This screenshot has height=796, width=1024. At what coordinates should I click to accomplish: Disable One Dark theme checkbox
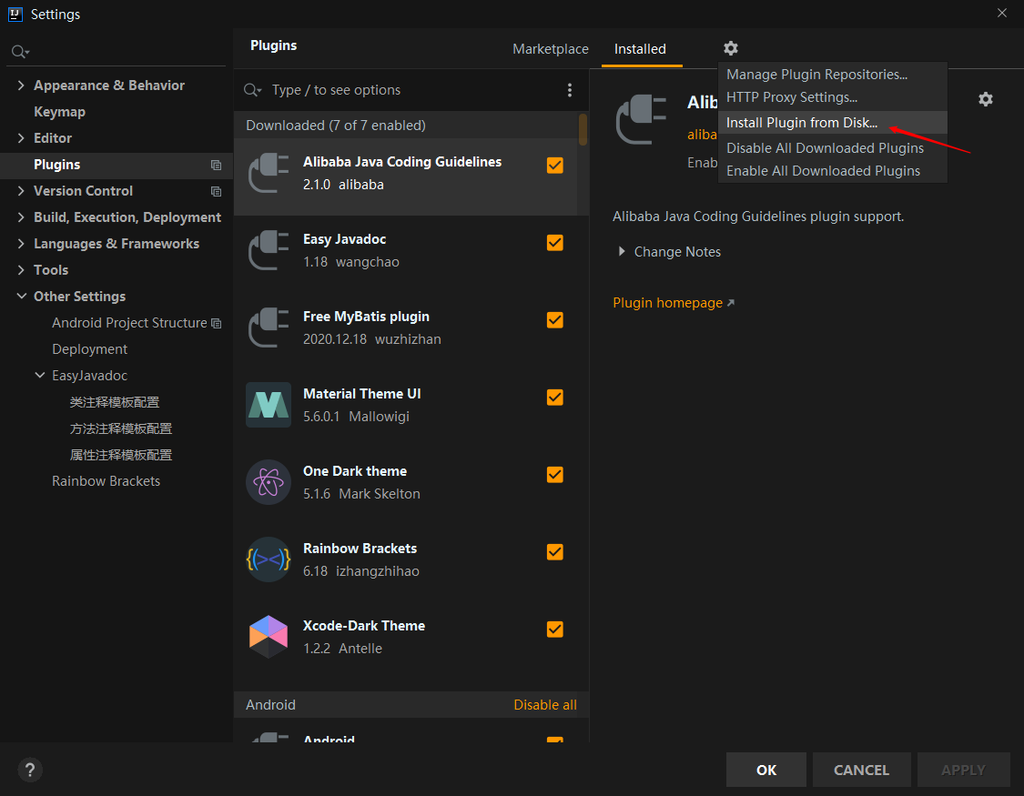pos(555,474)
